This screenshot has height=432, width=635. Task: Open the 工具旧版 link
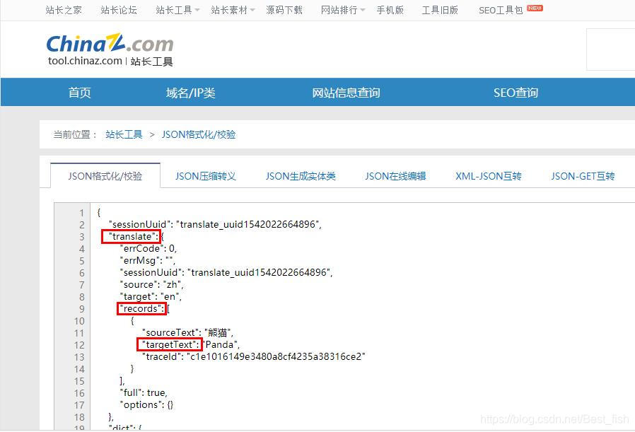pos(440,10)
